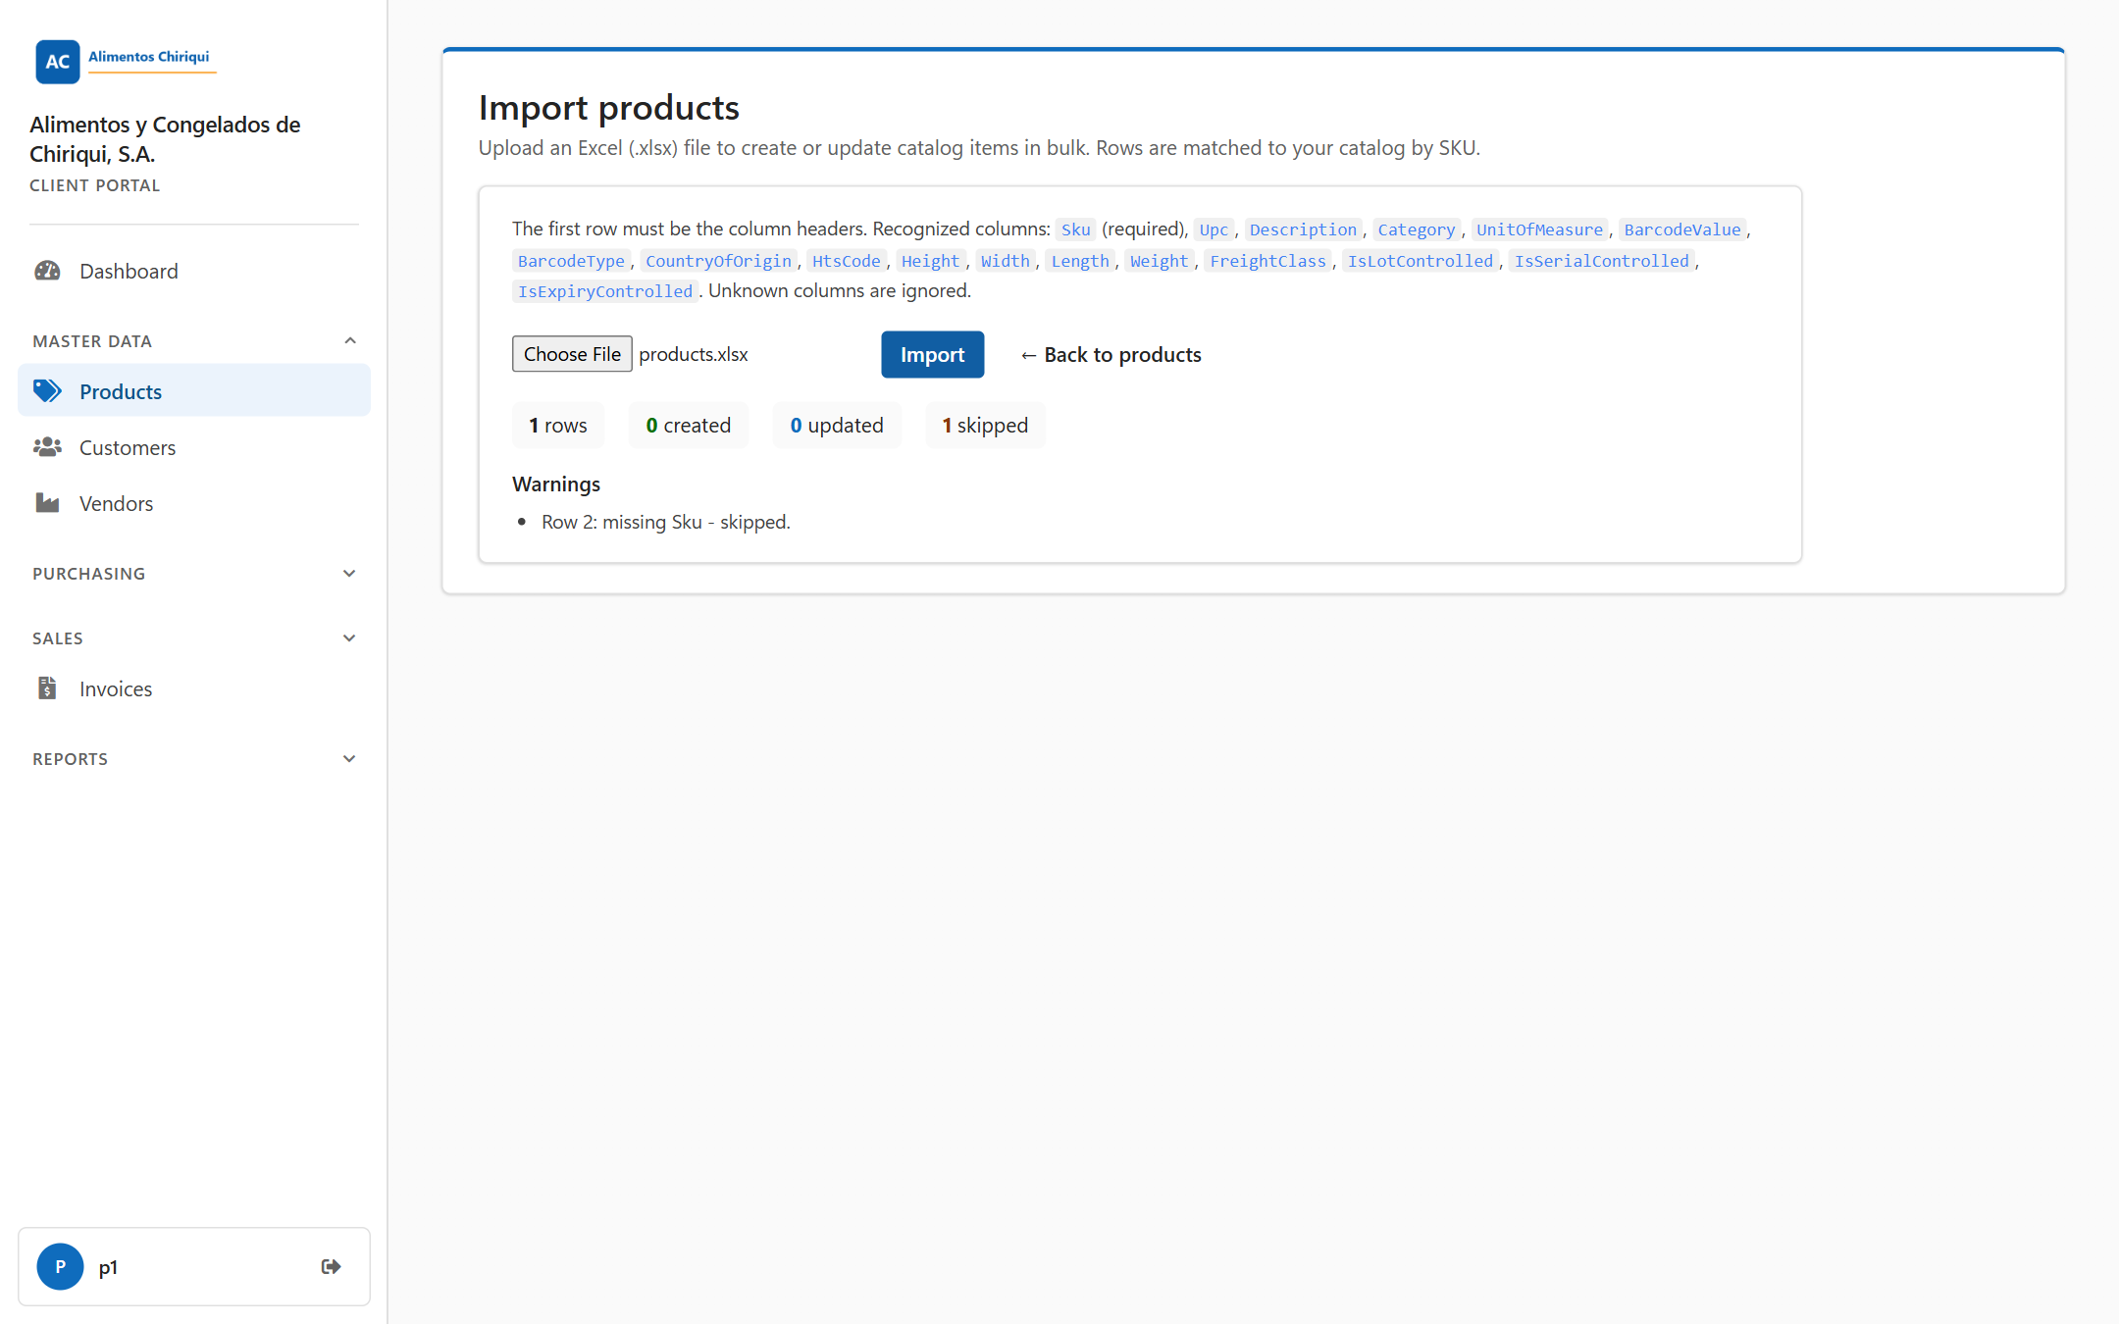Viewport: 2119px width, 1324px height.
Task: Click the Products tag icon
Action: 47,391
